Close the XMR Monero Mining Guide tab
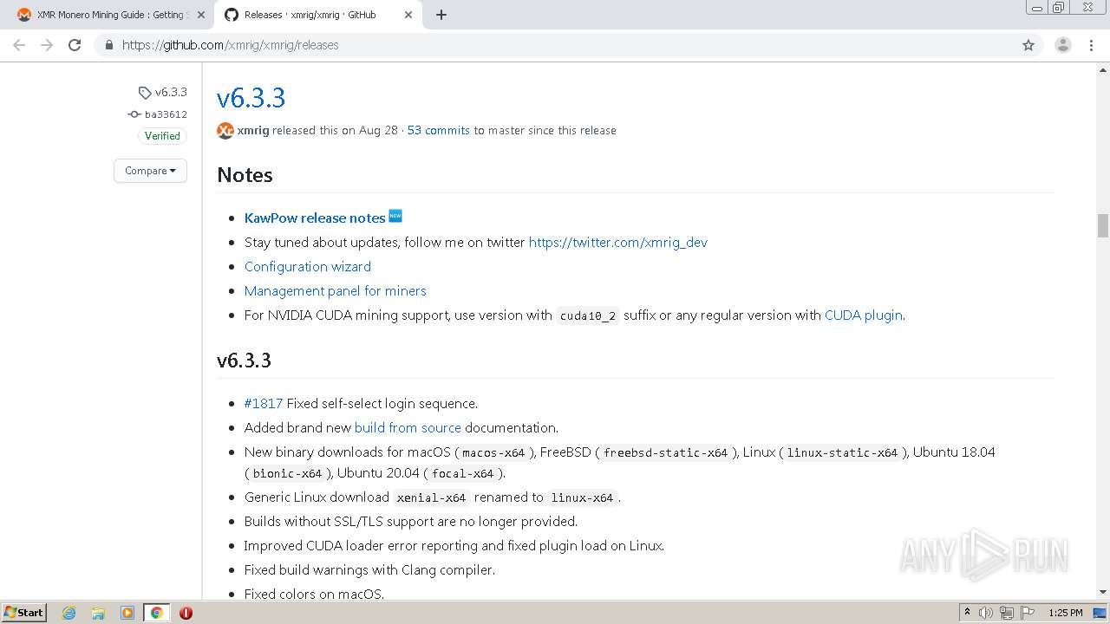1110x624 pixels. coord(200,15)
